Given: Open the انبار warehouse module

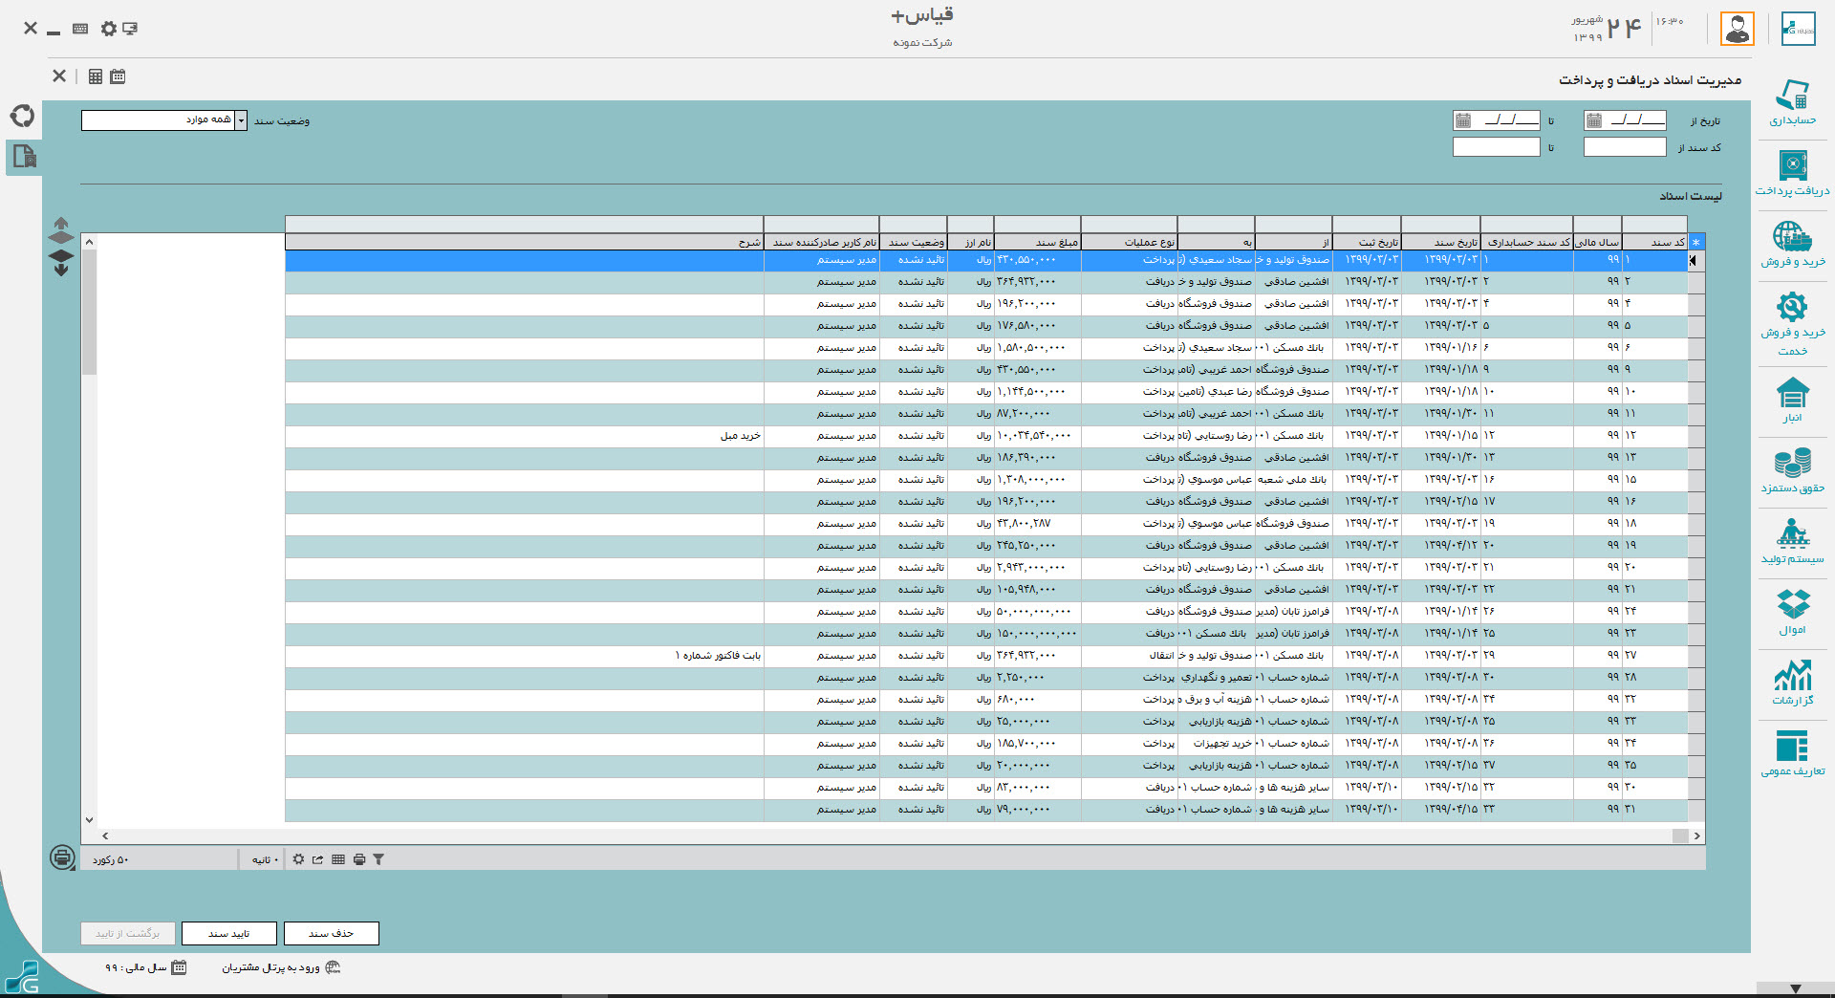Looking at the screenshot, I should pyautogui.click(x=1793, y=400).
